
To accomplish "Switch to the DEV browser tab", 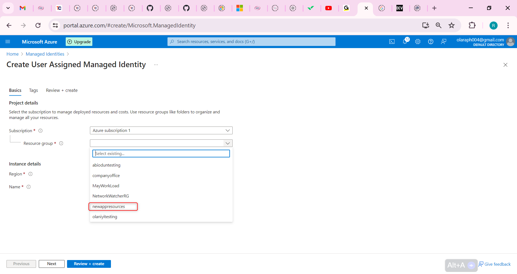I will pos(400,8).
